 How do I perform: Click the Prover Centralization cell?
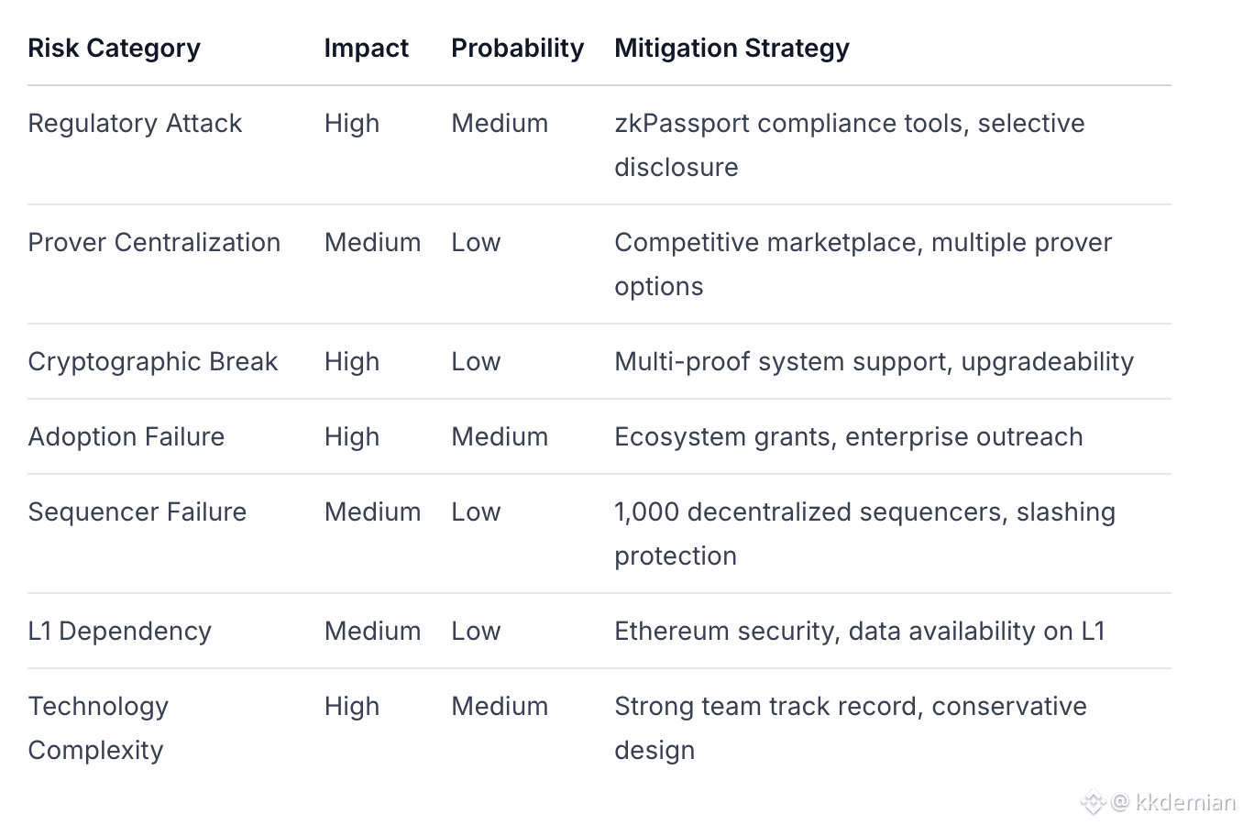pos(154,242)
